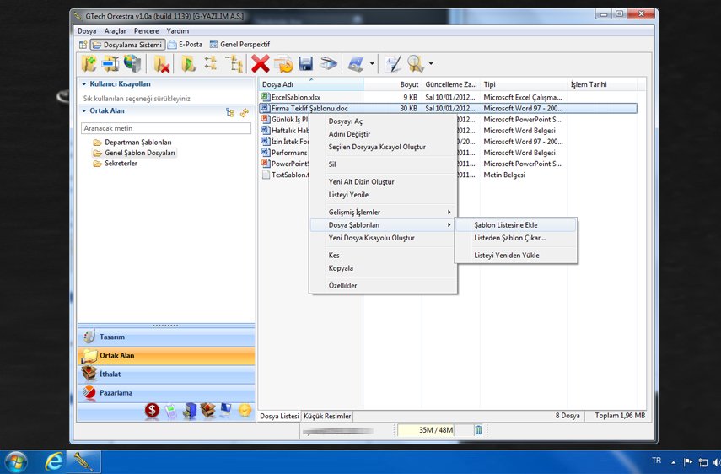Choose Şablon Listesine Ekle from submenu

click(x=506, y=225)
